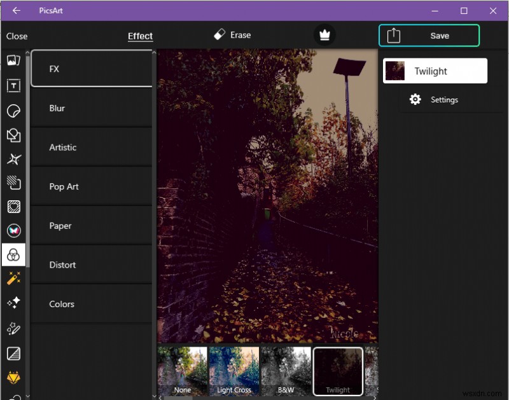This screenshot has height=400, width=509.
Task: Open the Twilight effect Settings
Action: (444, 100)
